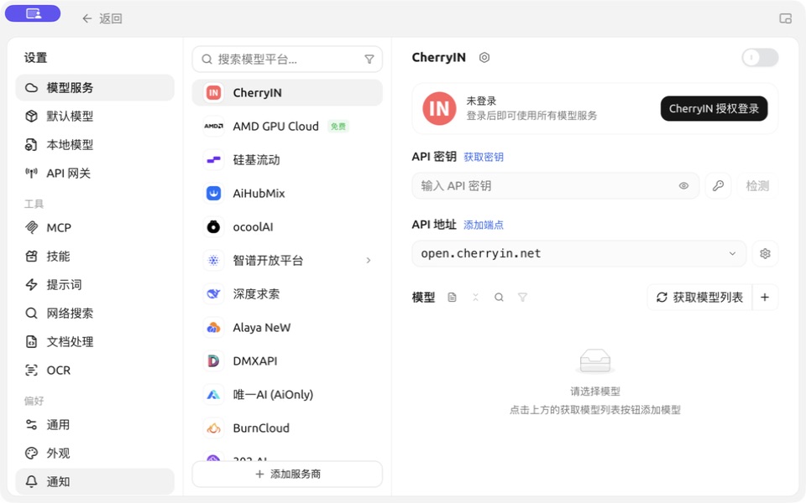
Task: Open 本地模型 settings section
Action: tap(95, 145)
